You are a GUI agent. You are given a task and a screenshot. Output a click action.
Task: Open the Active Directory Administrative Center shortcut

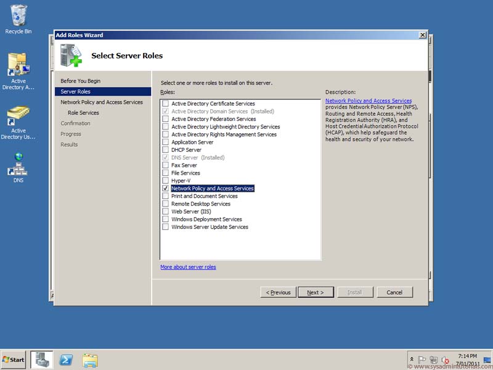(x=18, y=71)
